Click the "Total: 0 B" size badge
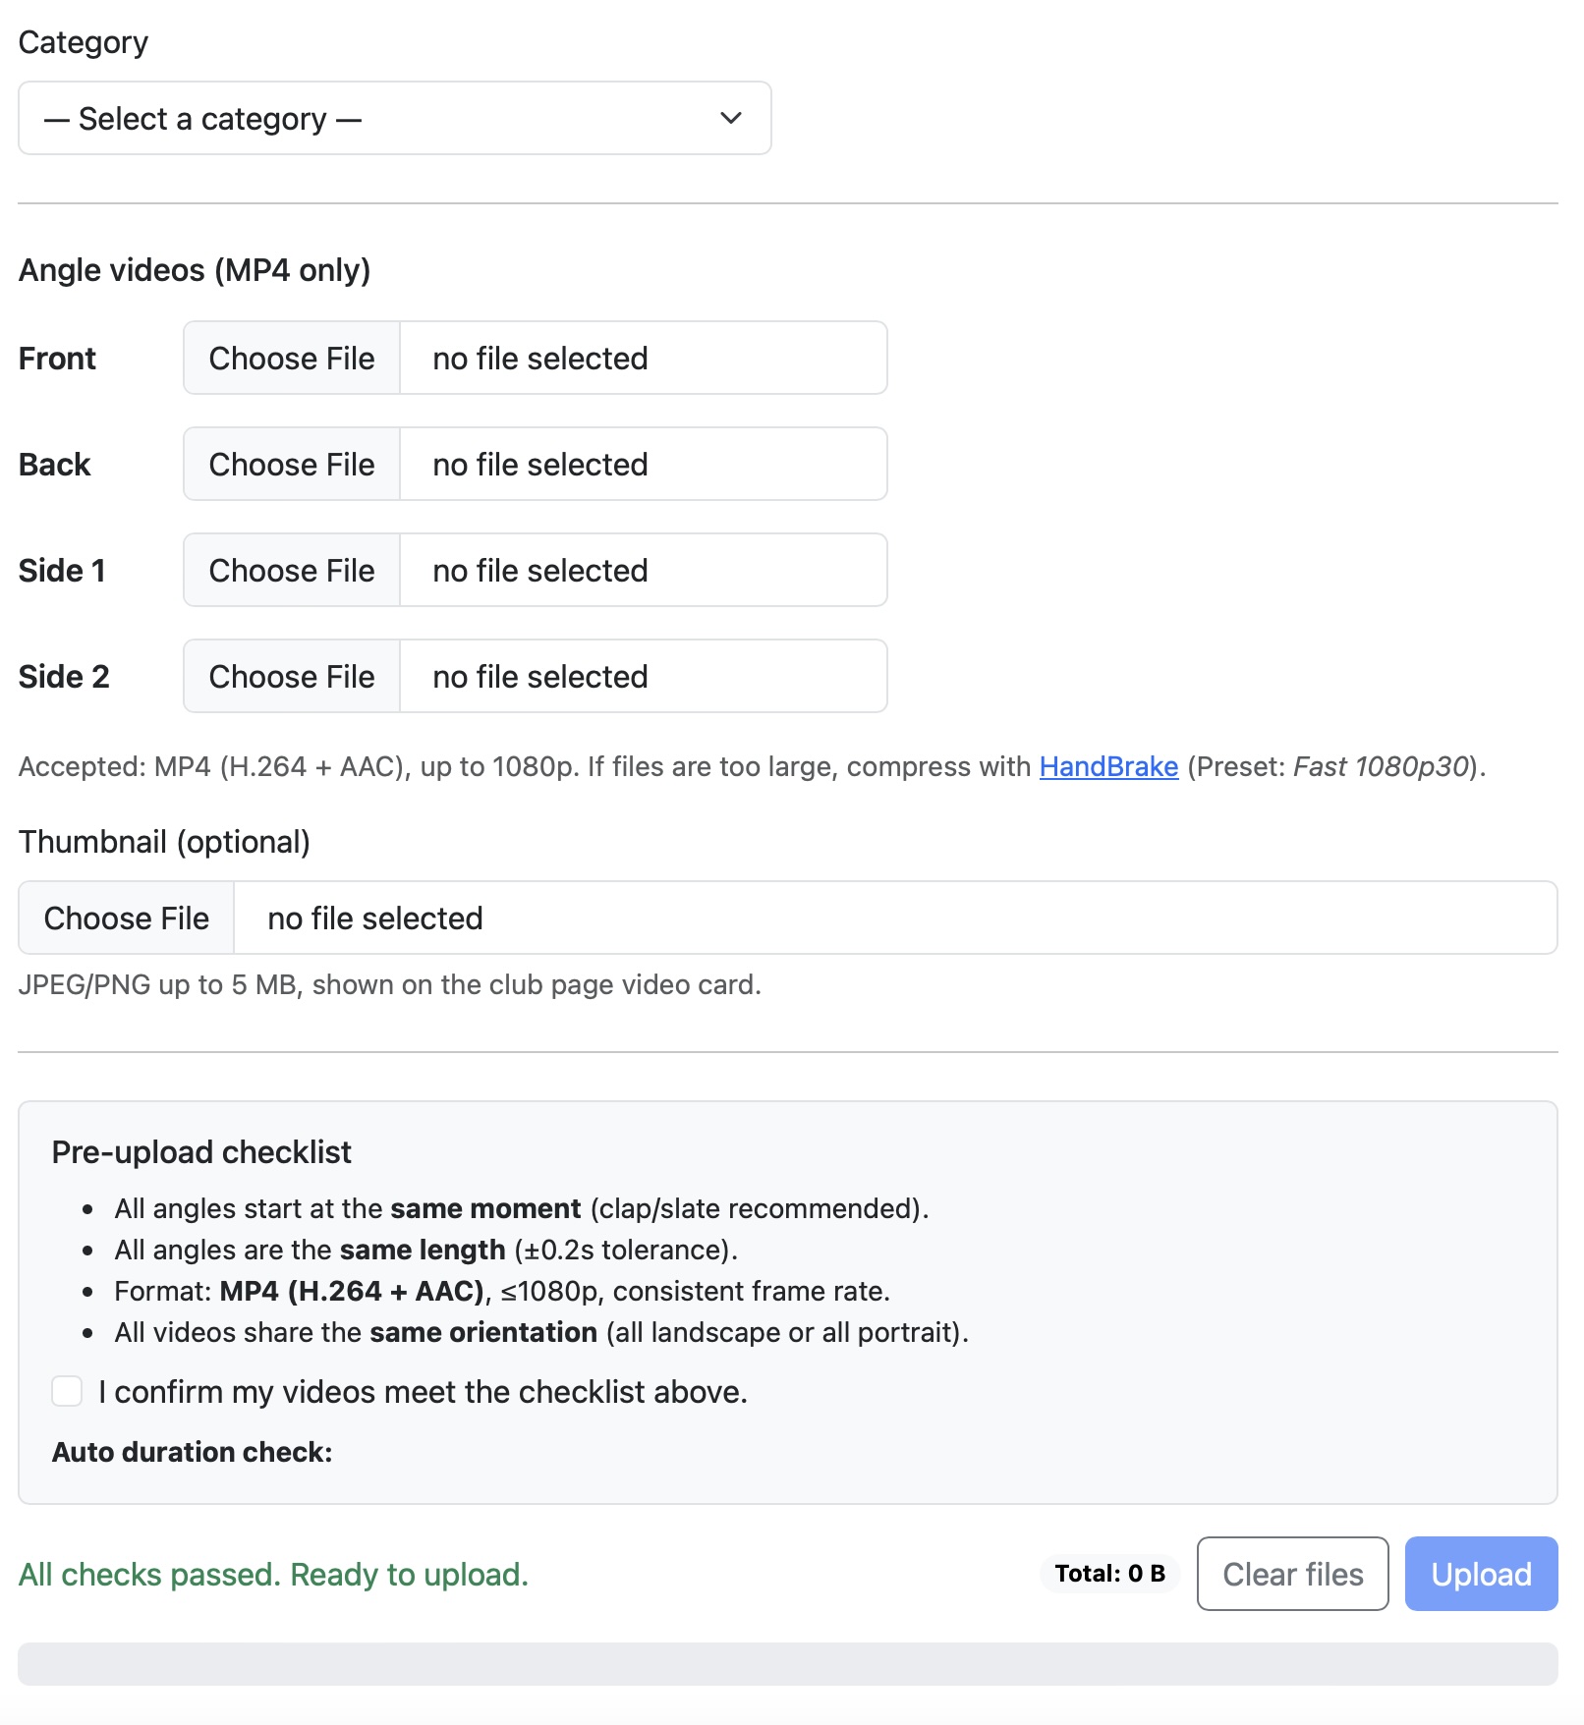 (1109, 1574)
